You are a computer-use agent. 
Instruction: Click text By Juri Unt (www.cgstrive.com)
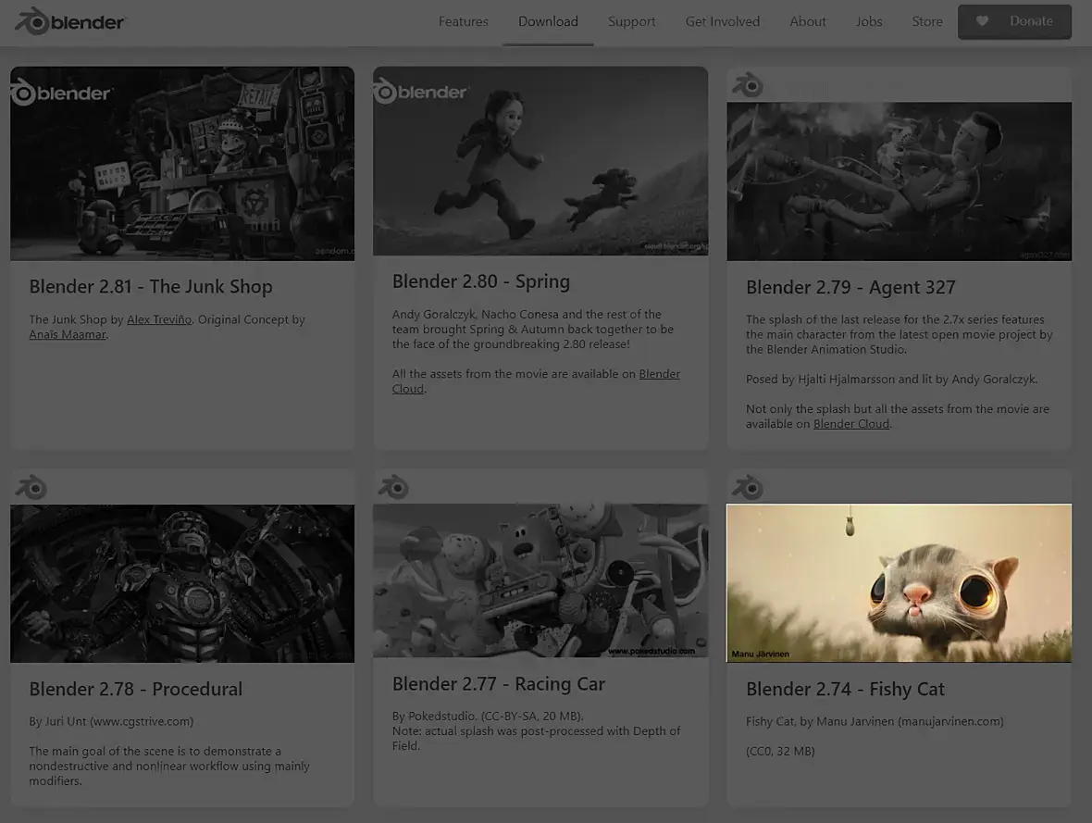coord(111,722)
